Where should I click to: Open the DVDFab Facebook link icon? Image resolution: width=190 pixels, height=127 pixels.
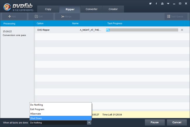tap(156, 4)
